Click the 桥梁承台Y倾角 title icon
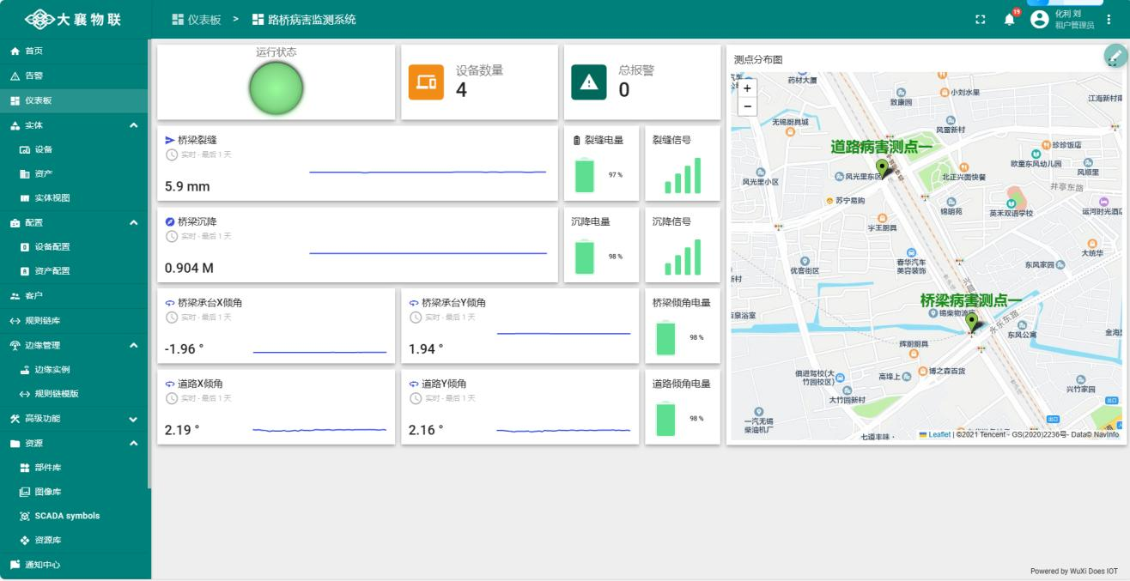 point(414,303)
